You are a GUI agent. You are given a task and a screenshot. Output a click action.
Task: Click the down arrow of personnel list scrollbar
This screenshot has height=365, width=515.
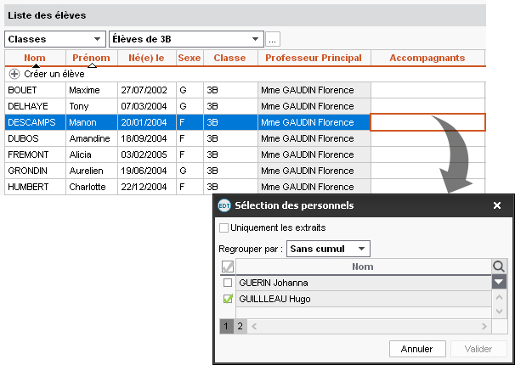click(499, 312)
